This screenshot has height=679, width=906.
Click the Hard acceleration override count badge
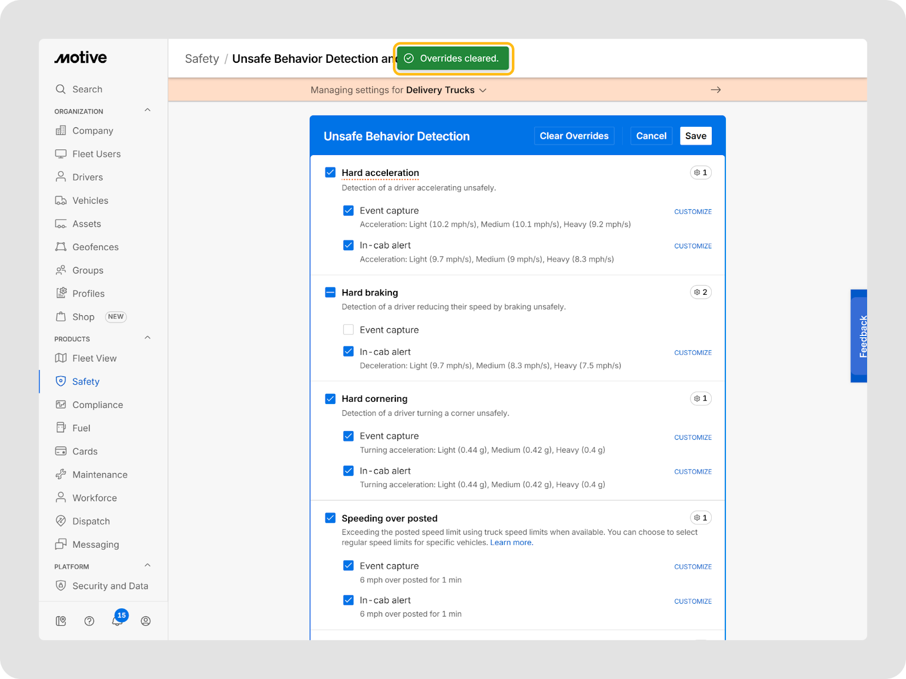click(x=700, y=173)
